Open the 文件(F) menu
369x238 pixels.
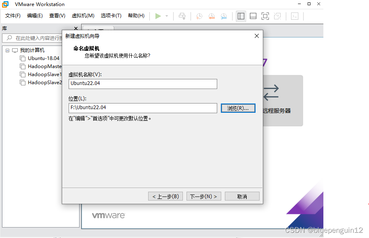(13, 16)
